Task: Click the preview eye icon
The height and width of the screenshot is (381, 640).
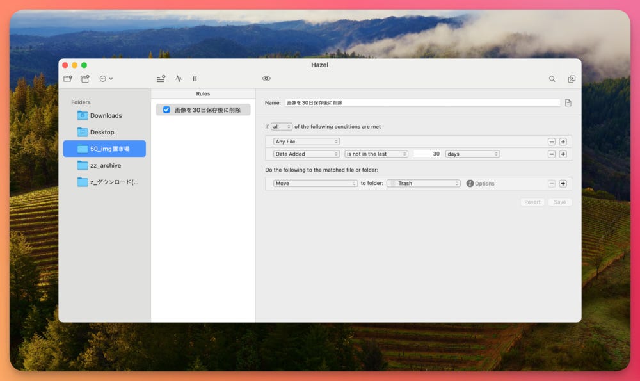Action: click(x=266, y=79)
